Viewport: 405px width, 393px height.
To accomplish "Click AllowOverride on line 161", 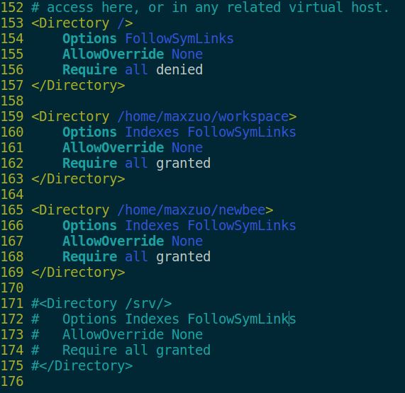I will (113, 147).
